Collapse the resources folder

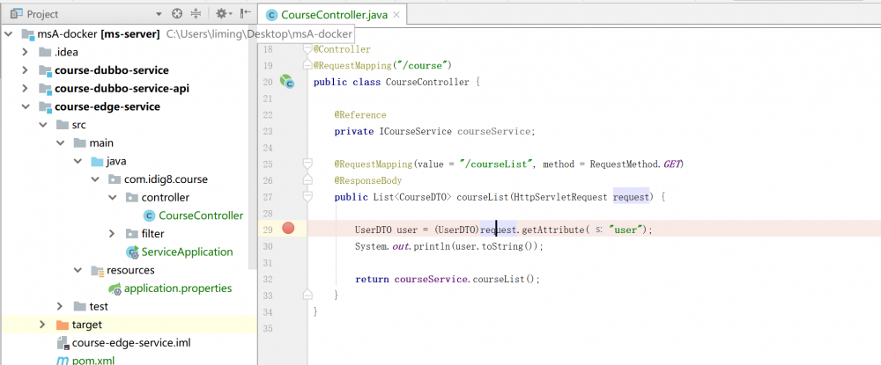(x=78, y=270)
